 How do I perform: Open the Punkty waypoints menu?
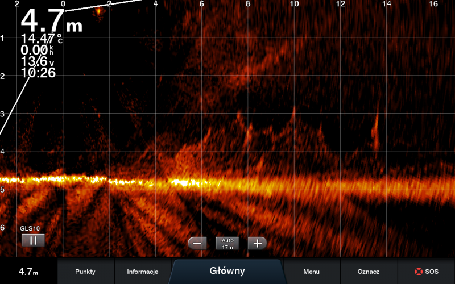(x=85, y=272)
